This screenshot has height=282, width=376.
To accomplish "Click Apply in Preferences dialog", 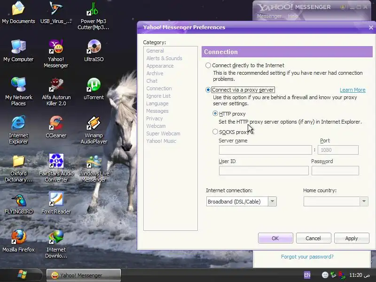I will [x=351, y=238].
